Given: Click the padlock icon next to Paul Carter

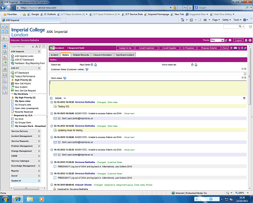Looking at the screenshot, I should point(93,64).
